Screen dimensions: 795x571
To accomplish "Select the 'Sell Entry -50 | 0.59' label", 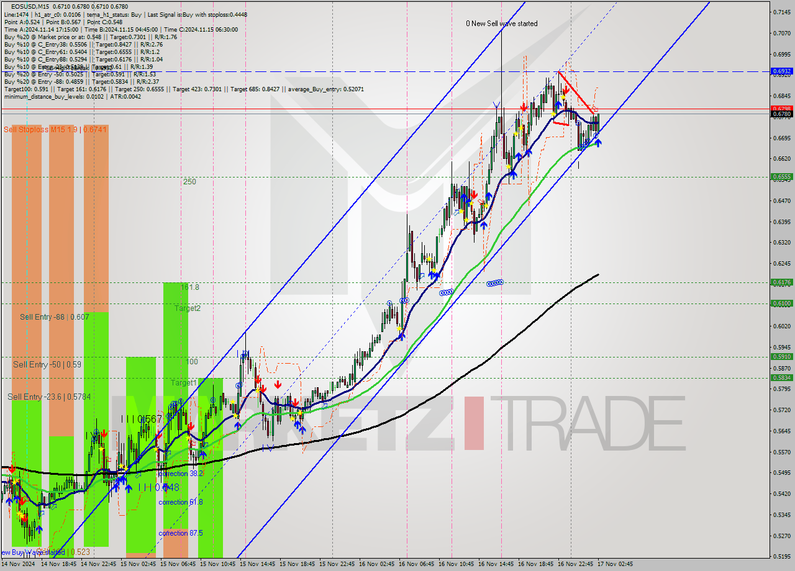I will click(x=47, y=365).
